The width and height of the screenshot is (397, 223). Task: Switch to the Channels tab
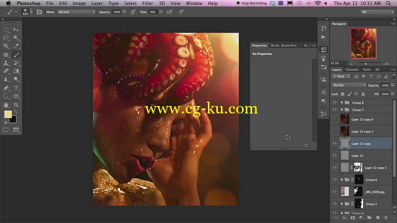point(352,69)
